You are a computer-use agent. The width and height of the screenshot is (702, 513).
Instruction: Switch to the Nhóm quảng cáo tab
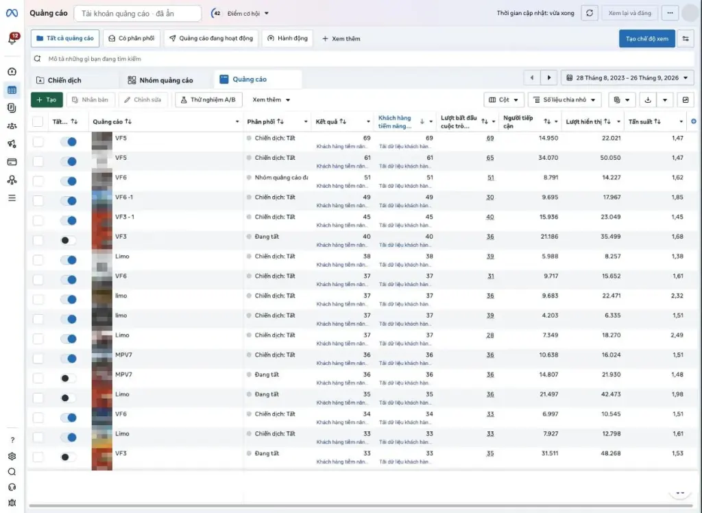click(160, 80)
